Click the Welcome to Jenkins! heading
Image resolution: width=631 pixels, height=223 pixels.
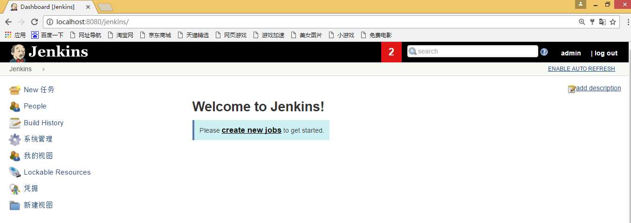click(258, 107)
